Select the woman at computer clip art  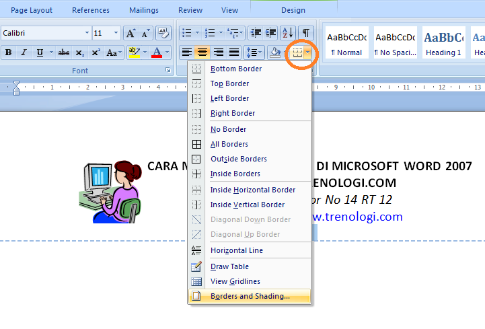[x=110, y=192]
